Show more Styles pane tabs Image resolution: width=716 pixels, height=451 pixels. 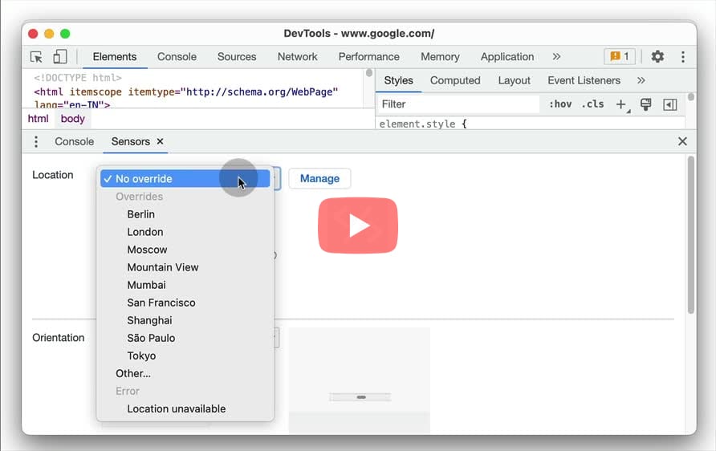(641, 80)
